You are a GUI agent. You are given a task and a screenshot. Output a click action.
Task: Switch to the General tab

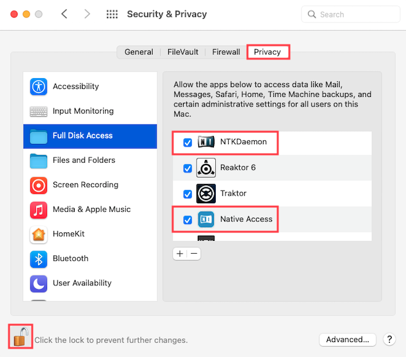pos(139,52)
